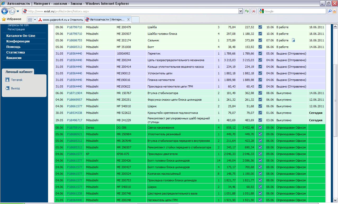Toggle checkbox for Свеча накаливания row
Screen dimensions: 338x204
(x=260, y=128)
